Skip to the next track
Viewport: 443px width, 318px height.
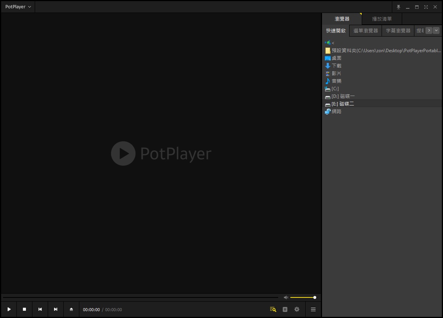(56, 309)
